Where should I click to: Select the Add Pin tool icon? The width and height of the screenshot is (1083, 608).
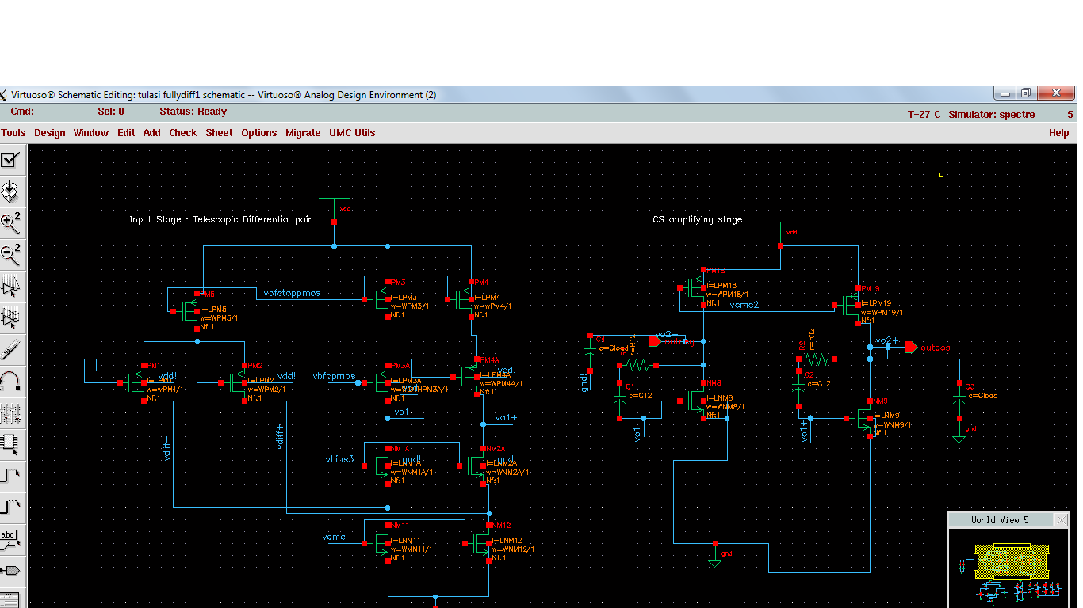click(x=10, y=569)
